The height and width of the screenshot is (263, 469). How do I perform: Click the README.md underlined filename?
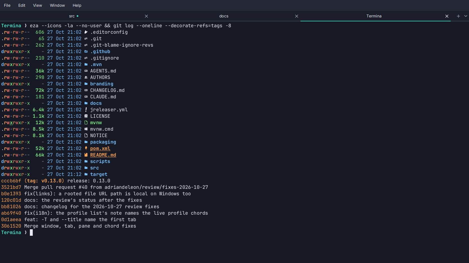[x=103, y=155]
